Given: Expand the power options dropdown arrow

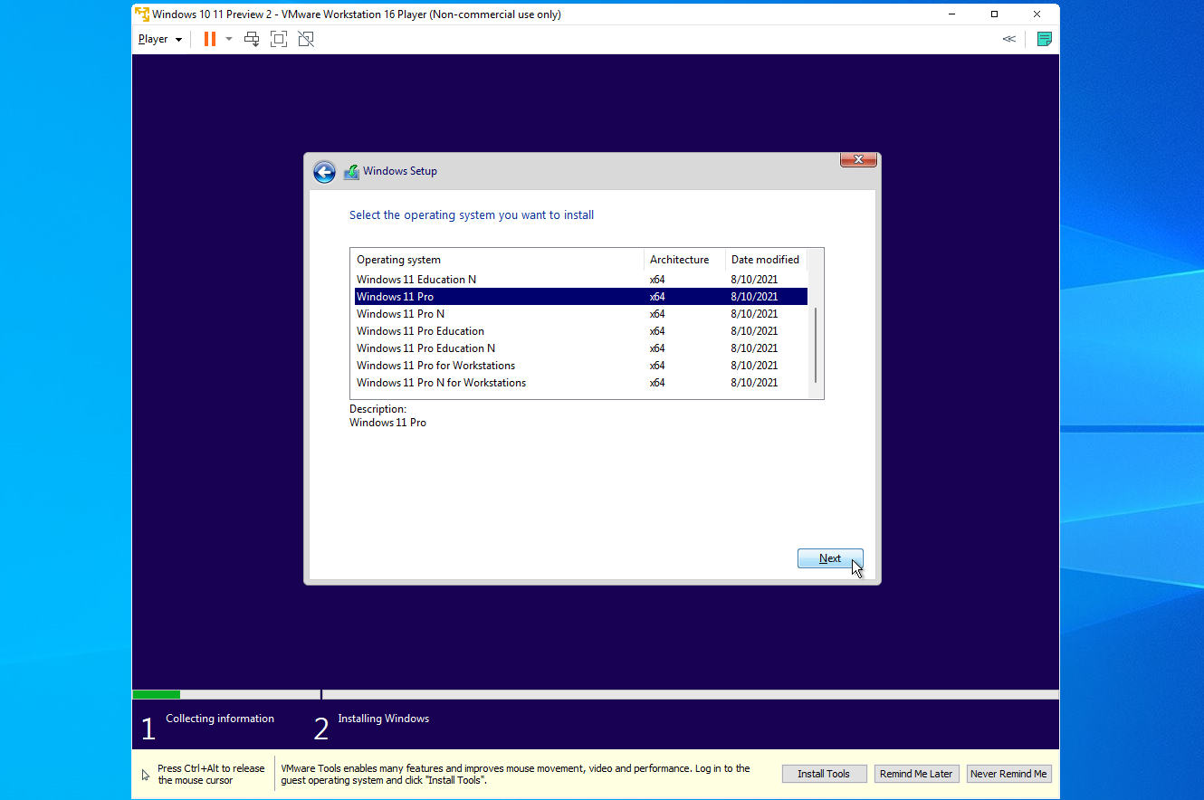Looking at the screenshot, I should point(229,39).
